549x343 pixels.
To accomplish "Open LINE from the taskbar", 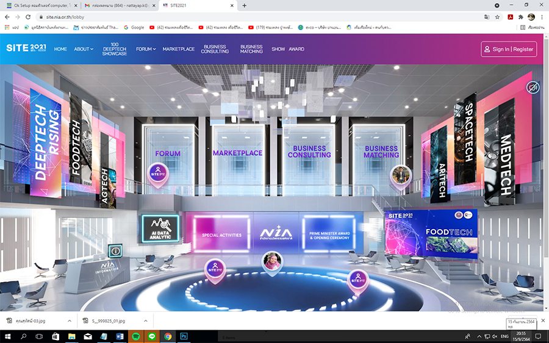I will [x=152, y=336].
